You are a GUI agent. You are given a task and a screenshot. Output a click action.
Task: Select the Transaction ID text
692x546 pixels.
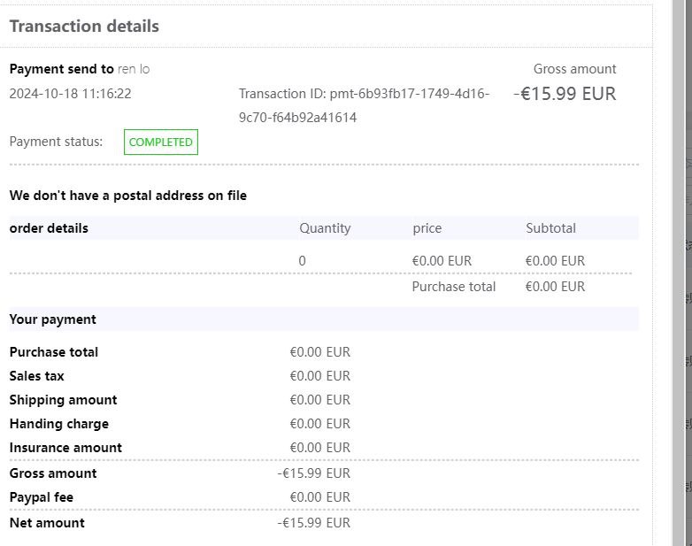pyautogui.click(x=364, y=105)
